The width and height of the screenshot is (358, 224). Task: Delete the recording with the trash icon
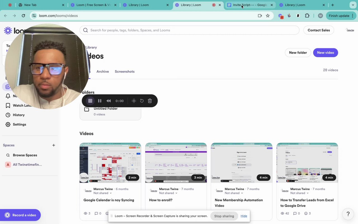tap(150, 101)
